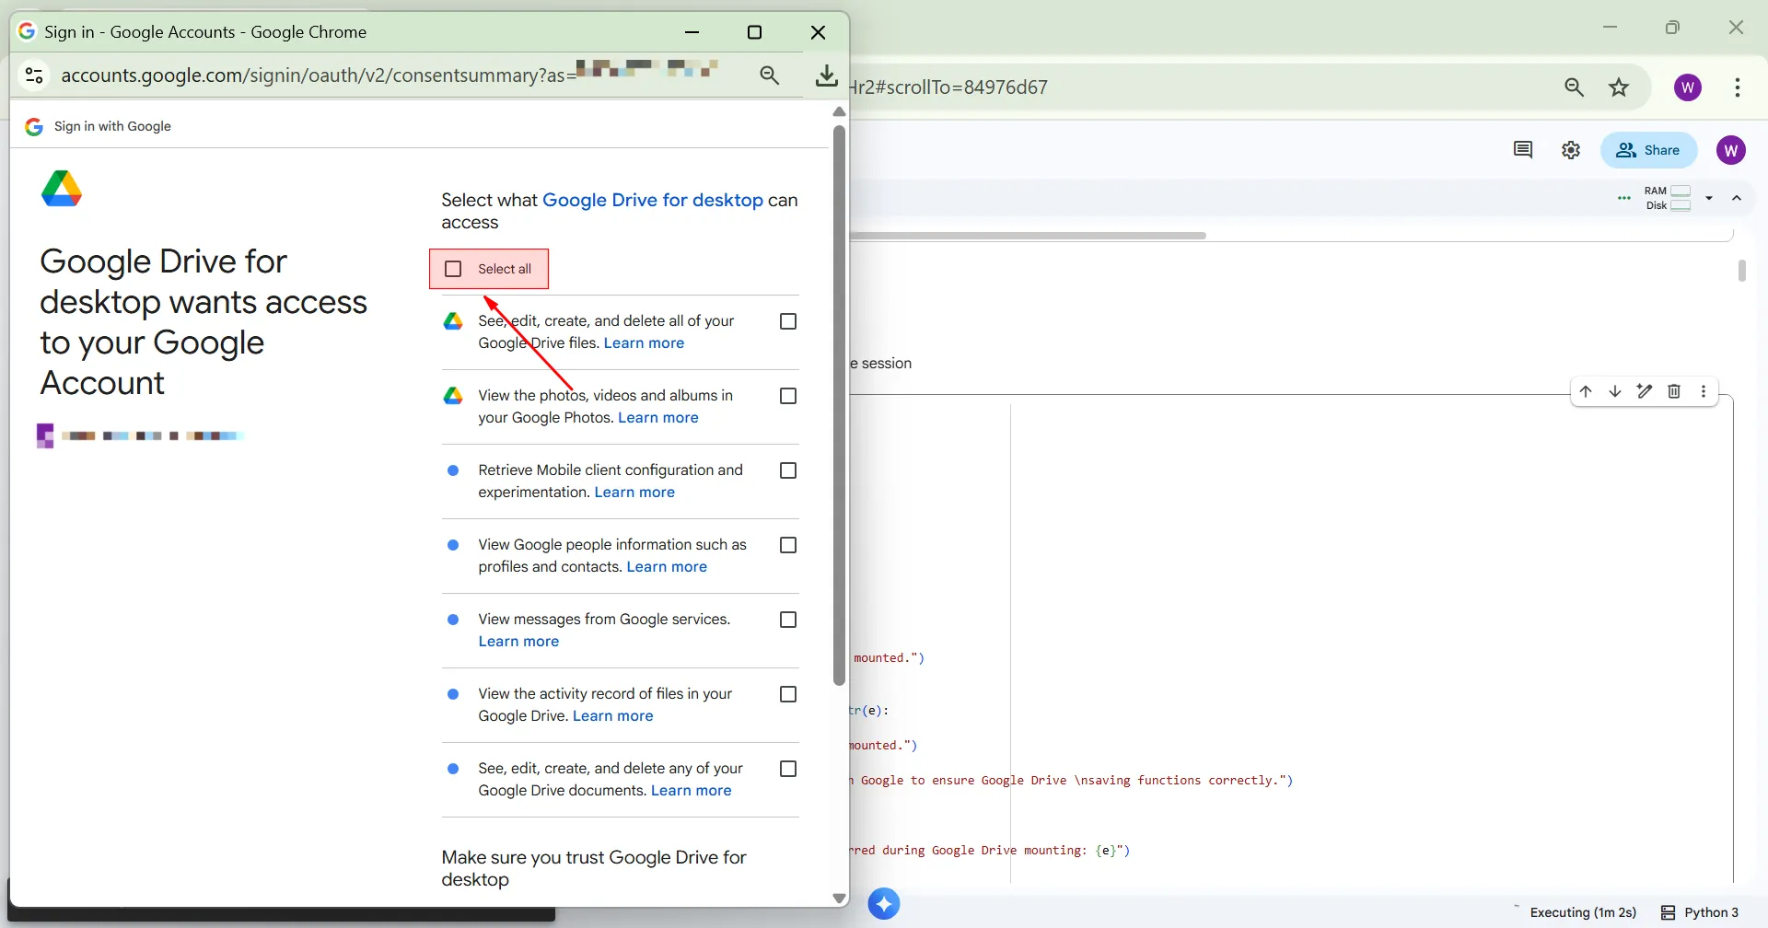Click the scroll-up arrow in sign-in popup

point(839,111)
